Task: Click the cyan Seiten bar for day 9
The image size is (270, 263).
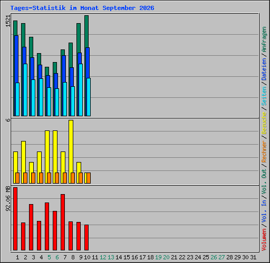Action: pos(81,90)
